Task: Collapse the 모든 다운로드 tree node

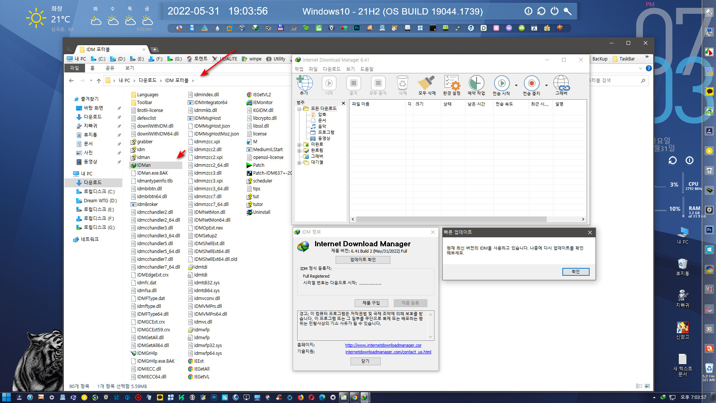Action: coord(299,109)
